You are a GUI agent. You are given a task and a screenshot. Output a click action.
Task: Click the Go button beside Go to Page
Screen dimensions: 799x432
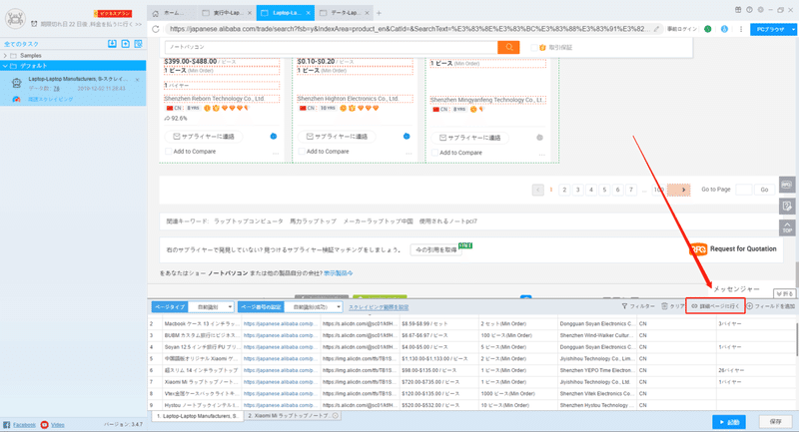(x=764, y=190)
